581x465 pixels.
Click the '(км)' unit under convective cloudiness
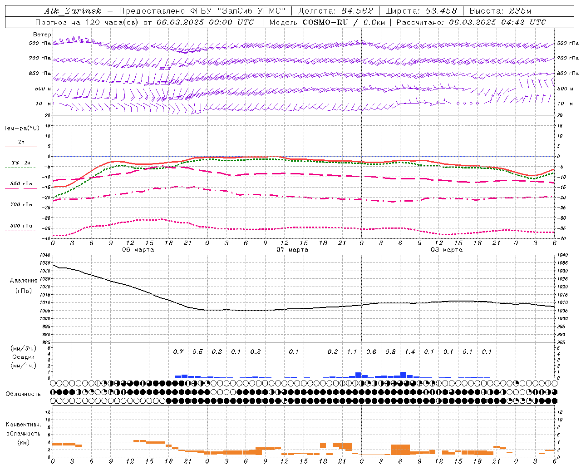(24, 442)
